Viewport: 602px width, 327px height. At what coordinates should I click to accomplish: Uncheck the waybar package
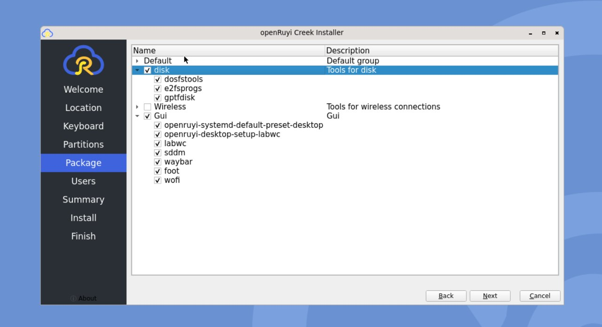click(158, 162)
